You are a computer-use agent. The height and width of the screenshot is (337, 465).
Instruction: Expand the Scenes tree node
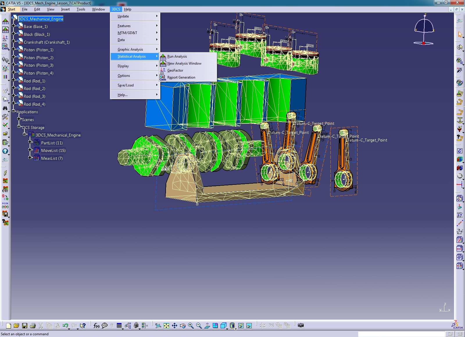[19, 119]
